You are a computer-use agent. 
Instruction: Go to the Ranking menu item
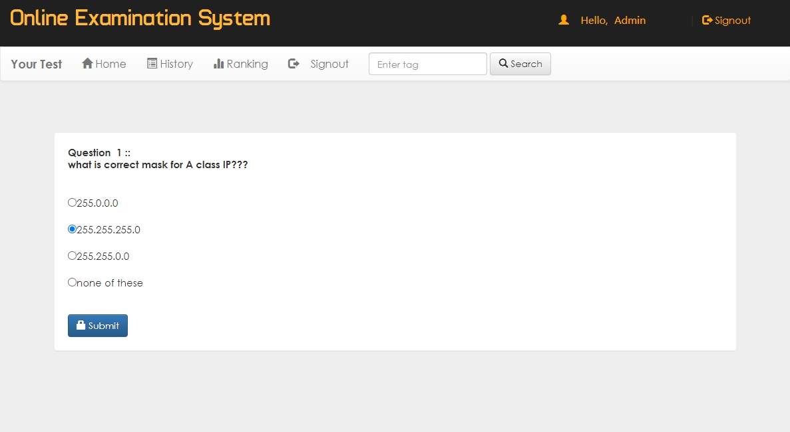click(247, 64)
